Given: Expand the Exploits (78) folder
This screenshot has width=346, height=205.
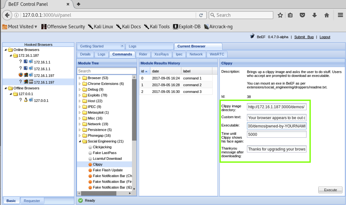Looking at the screenshot, I should point(80,95).
